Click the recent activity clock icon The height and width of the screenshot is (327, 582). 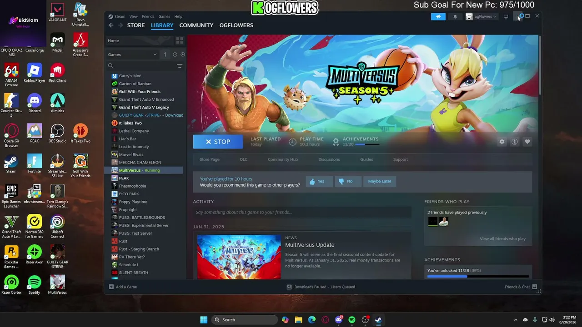tap(175, 54)
